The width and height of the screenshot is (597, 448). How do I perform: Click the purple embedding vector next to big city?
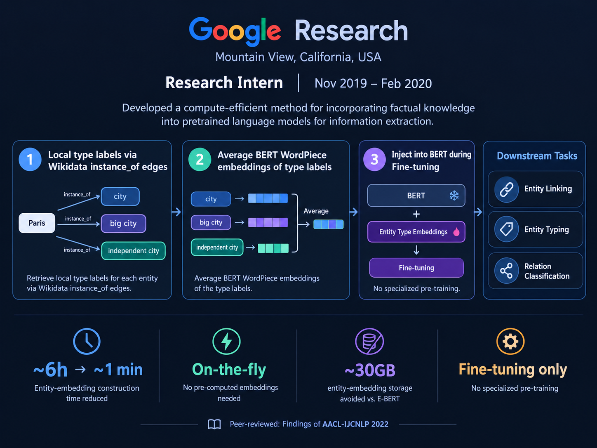(268, 222)
